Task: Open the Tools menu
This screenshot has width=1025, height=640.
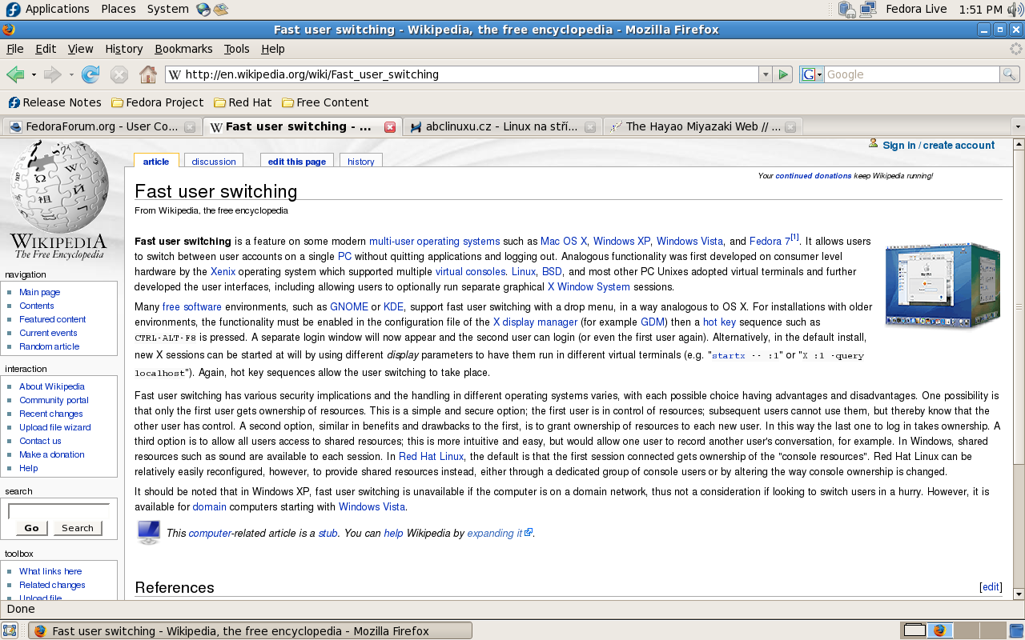Action: click(236, 49)
